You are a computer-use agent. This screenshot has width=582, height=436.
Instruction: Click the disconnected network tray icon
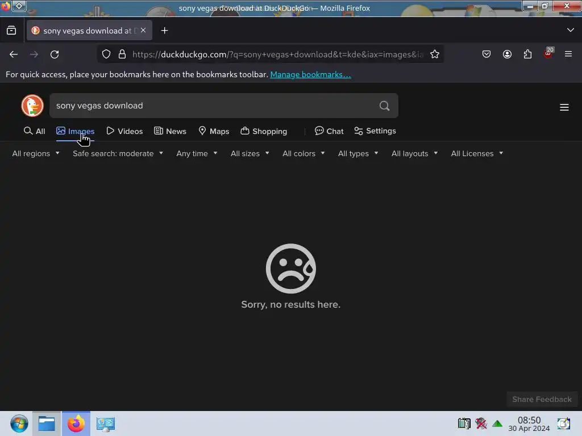(481, 423)
